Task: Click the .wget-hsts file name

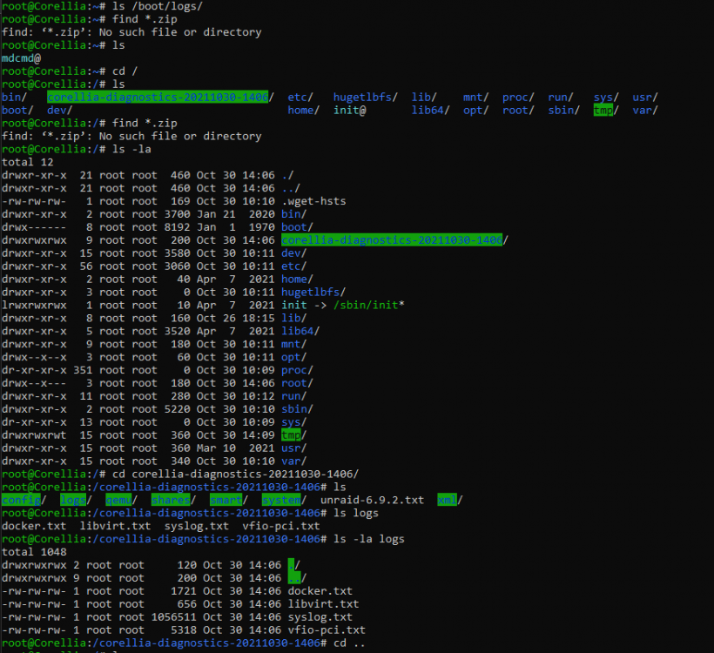Action: tap(313, 201)
